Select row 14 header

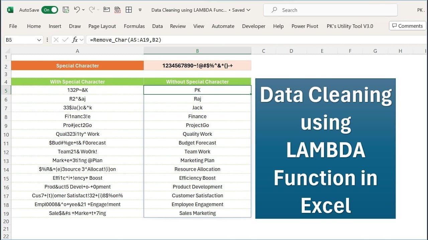6,169
